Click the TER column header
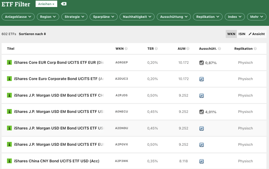269x169 pixels. click(x=150, y=48)
